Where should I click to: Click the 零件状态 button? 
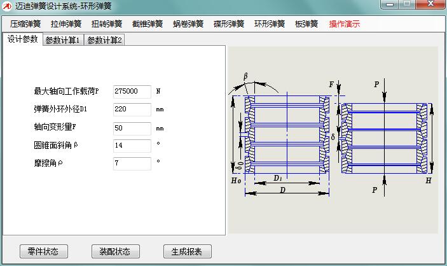coord(44,251)
